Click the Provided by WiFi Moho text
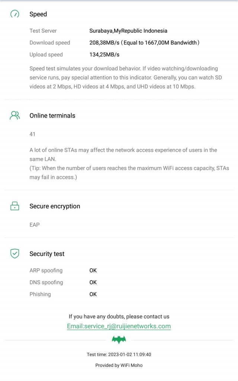 (x=119, y=365)
